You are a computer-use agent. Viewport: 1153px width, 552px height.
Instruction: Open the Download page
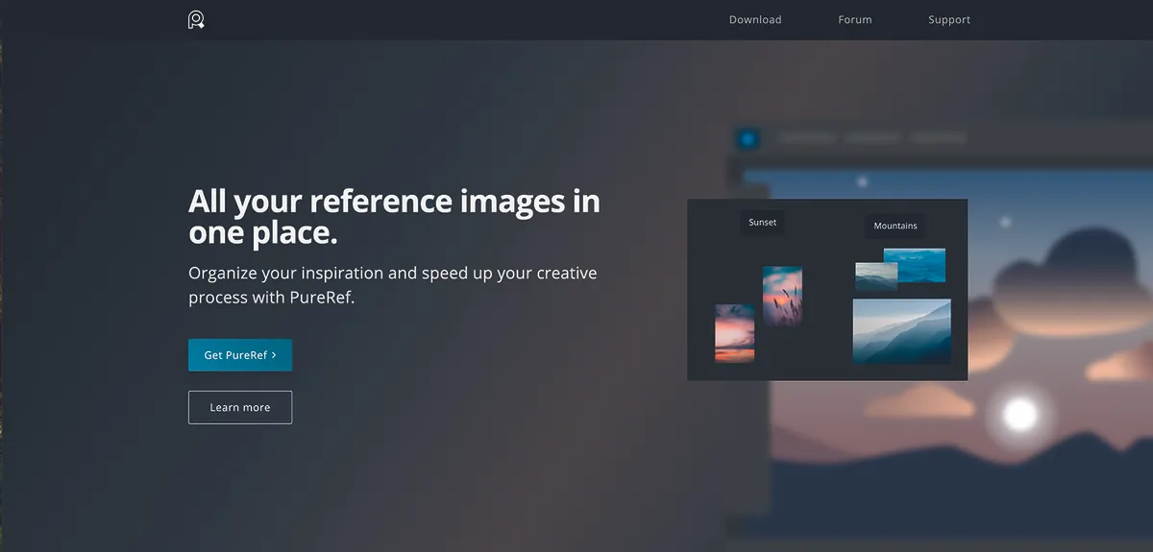pyautogui.click(x=755, y=20)
